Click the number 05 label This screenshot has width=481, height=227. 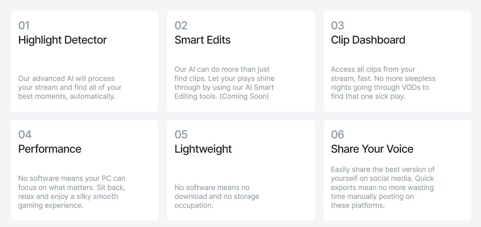(x=181, y=135)
